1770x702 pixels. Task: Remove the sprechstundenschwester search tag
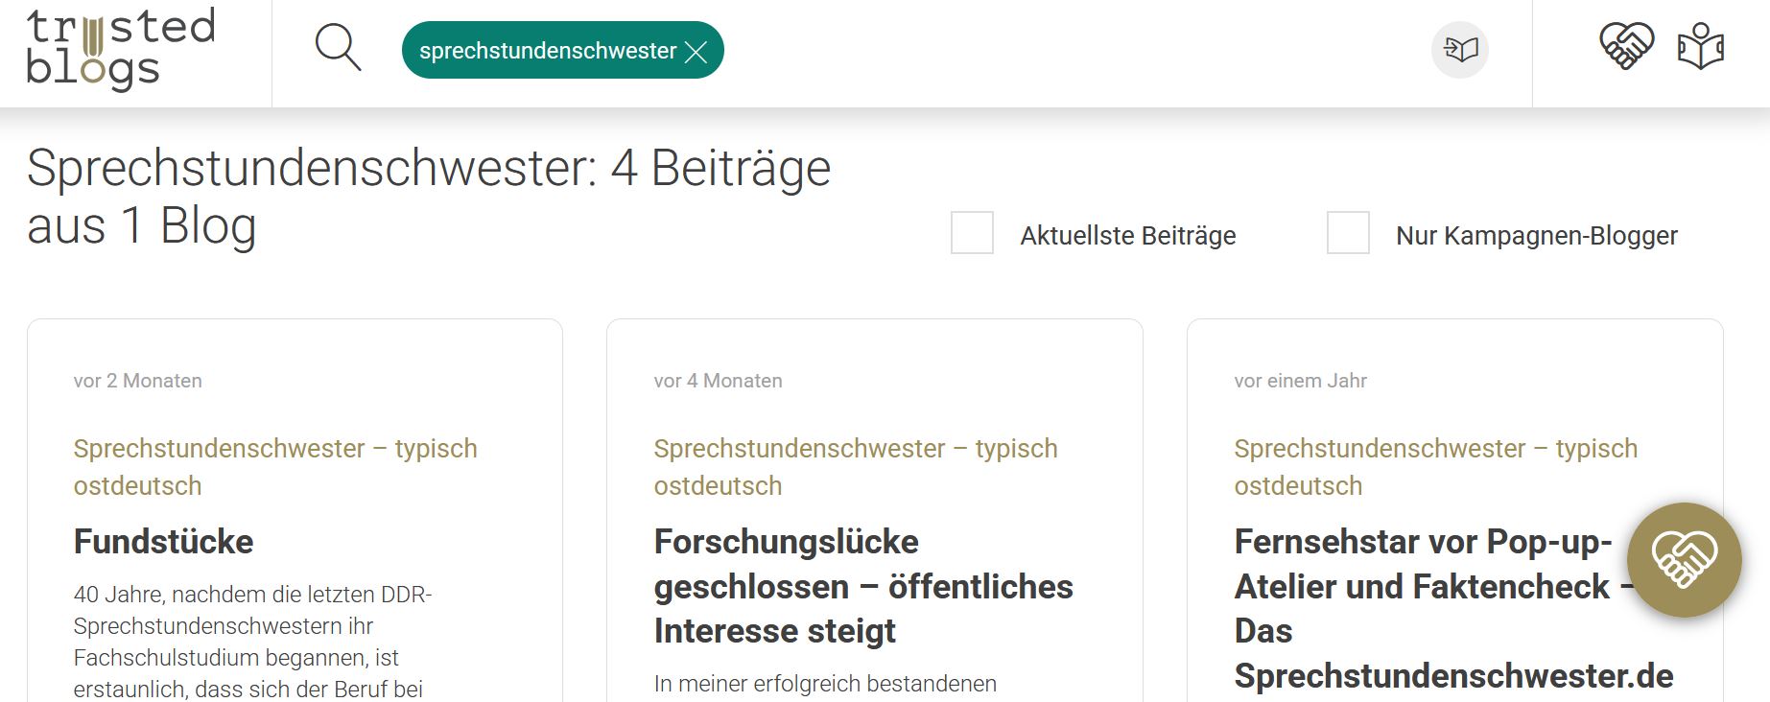696,52
